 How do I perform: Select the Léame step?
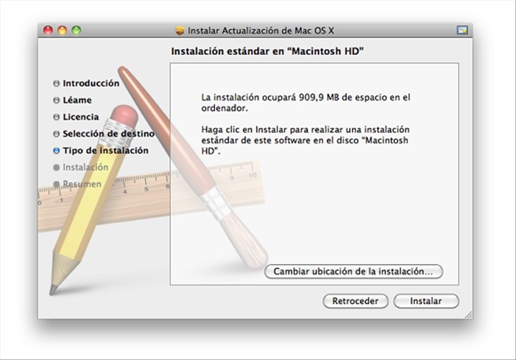click(77, 100)
